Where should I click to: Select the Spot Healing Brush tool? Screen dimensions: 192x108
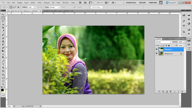3,35
